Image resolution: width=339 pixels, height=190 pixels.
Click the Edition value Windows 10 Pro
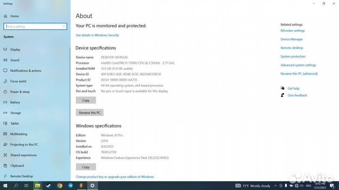point(112,135)
